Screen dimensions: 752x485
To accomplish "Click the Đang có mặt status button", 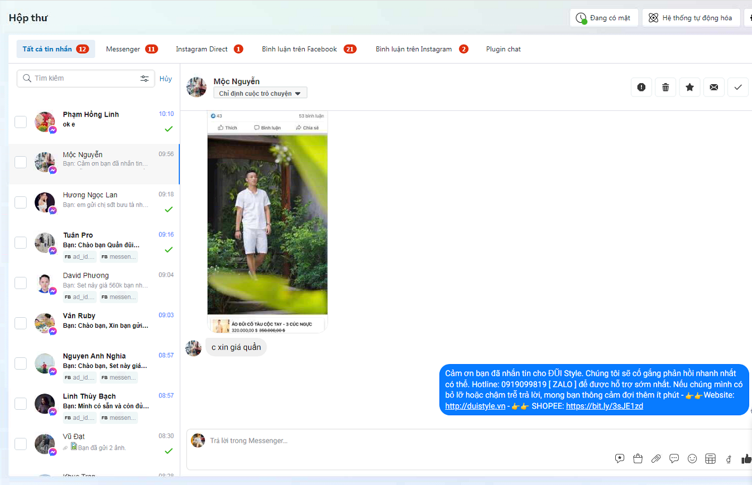I will coord(604,18).
